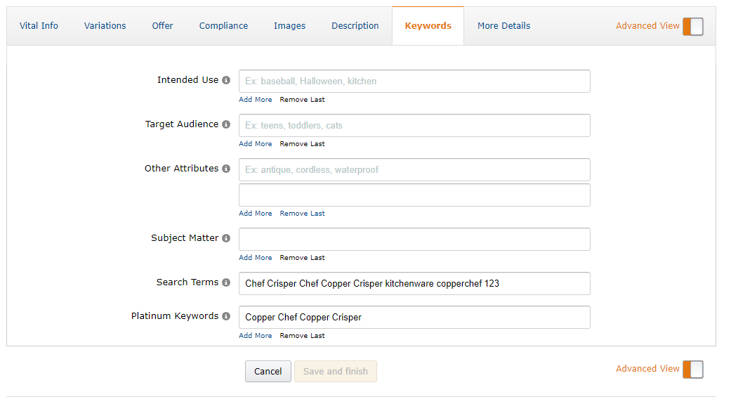Click the Target Audience text field

[x=414, y=126]
